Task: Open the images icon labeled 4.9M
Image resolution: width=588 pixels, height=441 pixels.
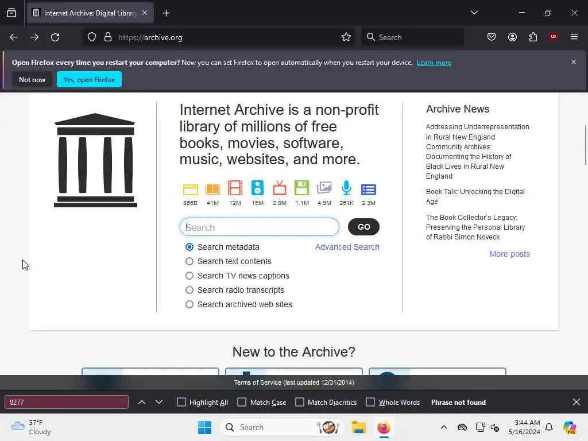Action: point(324,188)
